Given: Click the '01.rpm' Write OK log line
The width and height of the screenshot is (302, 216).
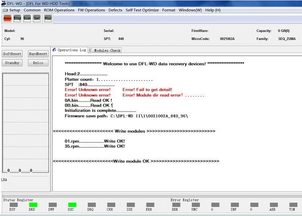Looking at the screenshot, I should pyautogui.click(x=94, y=141).
